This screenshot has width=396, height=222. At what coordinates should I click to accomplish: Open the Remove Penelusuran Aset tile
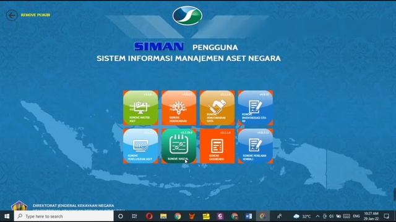pos(140,146)
